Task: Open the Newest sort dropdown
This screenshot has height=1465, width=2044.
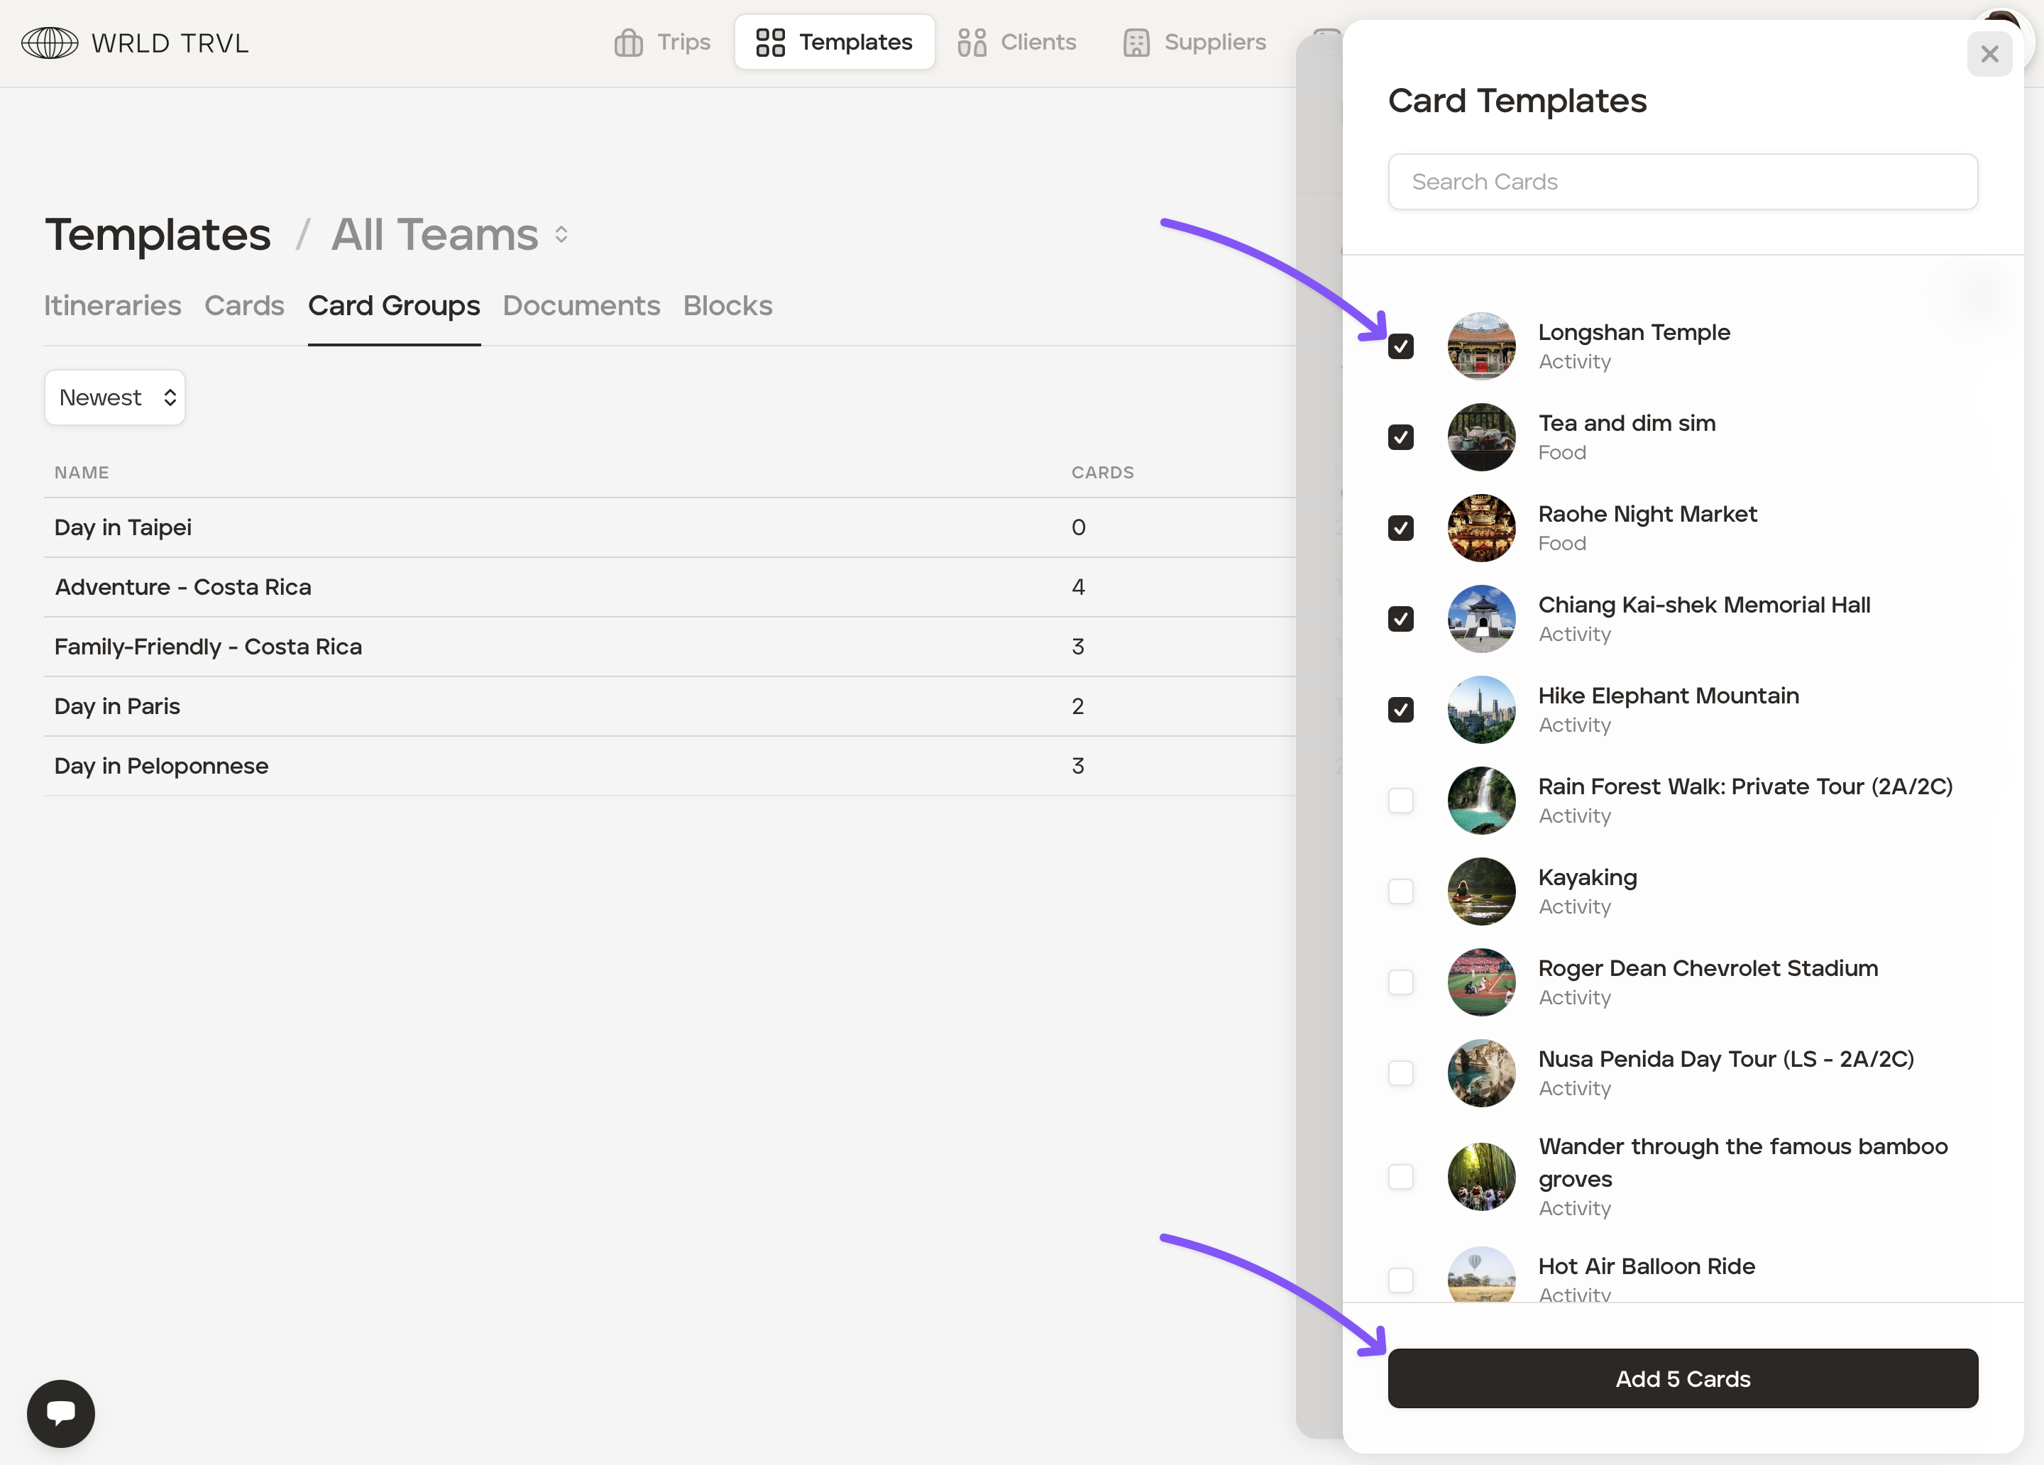Action: coord(114,397)
